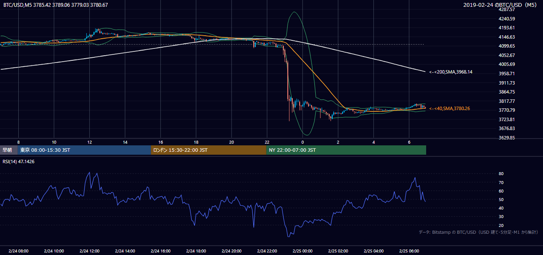Image resolution: width=543 pixels, height=255 pixels.
Task: Click RSI scale value 50
Action: 501,199
